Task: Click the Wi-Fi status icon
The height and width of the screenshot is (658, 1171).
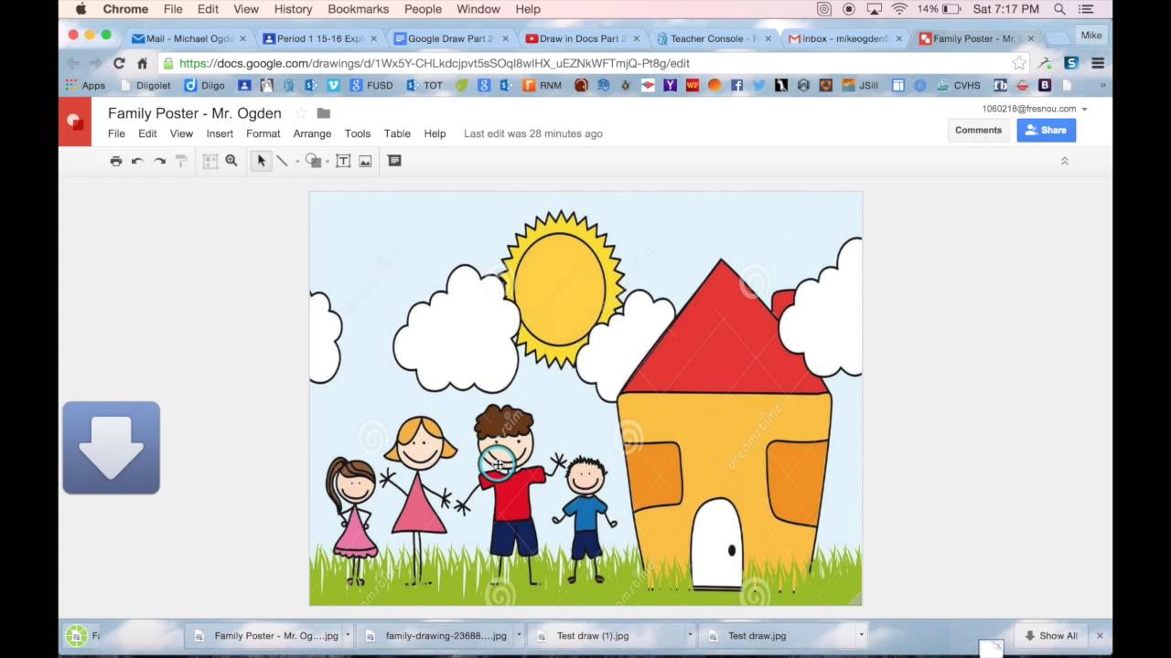Action: point(898,9)
